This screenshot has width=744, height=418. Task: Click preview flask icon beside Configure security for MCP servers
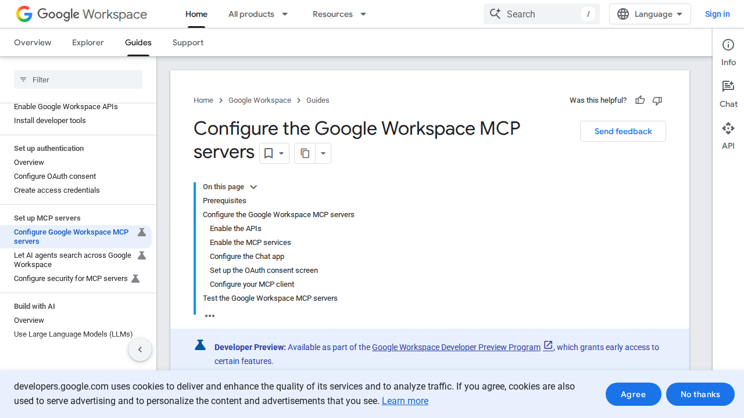pos(135,279)
